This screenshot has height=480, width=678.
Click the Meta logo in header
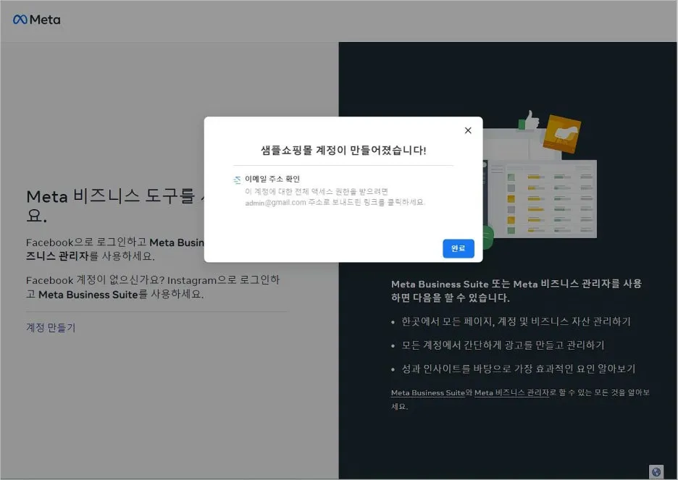[37, 20]
